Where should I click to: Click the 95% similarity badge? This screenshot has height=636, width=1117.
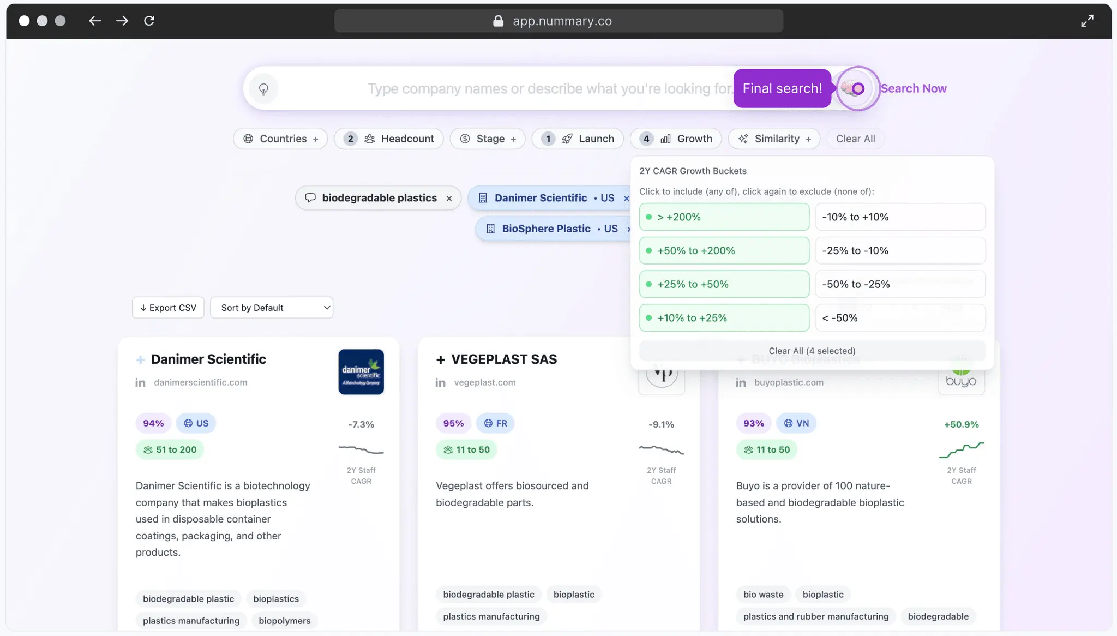coord(453,423)
